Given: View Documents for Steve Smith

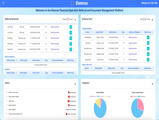Looking at the screenshot, I should pos(133,60).
